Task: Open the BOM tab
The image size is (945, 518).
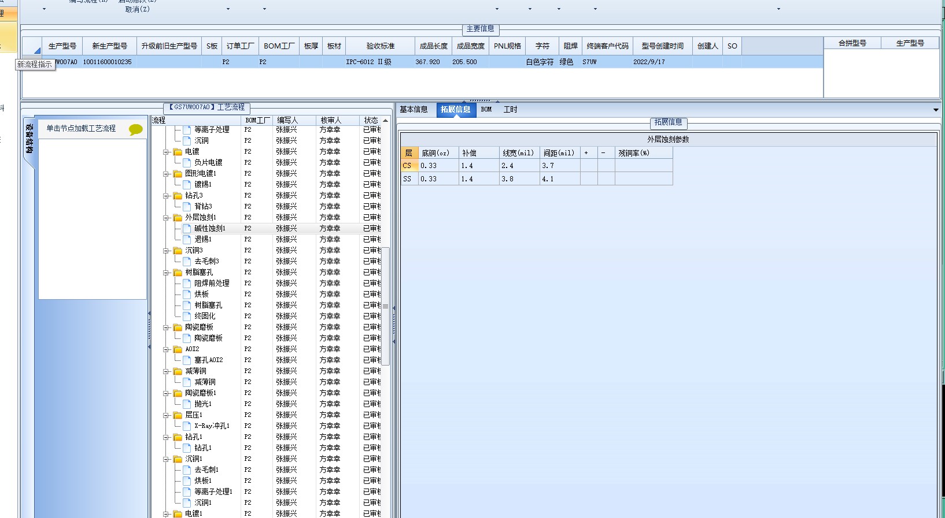Action: coord(486,109)
